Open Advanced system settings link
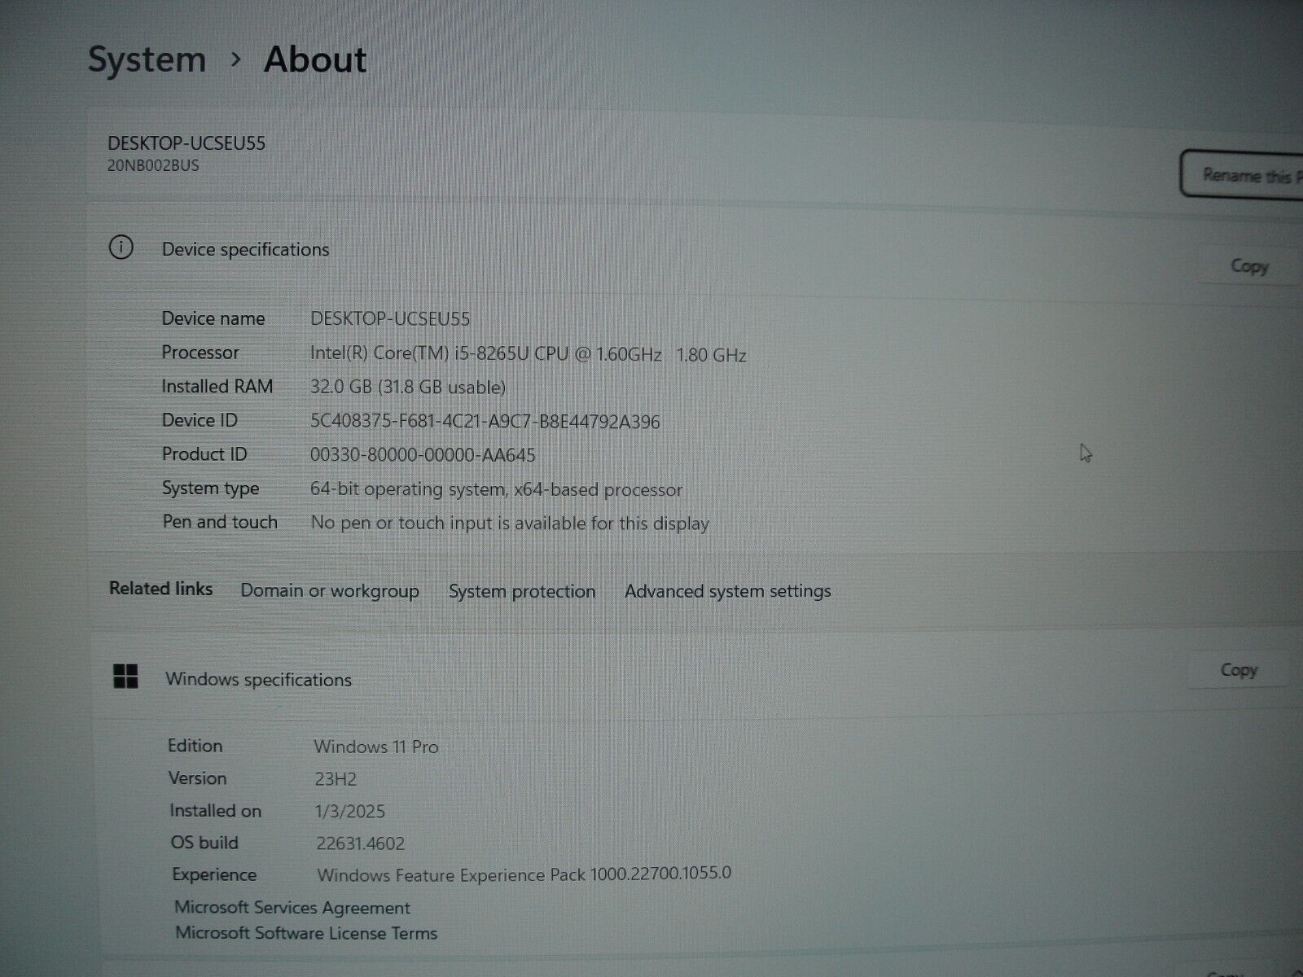This screenshot has height=977, width=1303. (x=728, y=591)
